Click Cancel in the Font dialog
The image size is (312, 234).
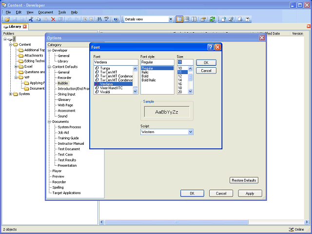(206, 71)
